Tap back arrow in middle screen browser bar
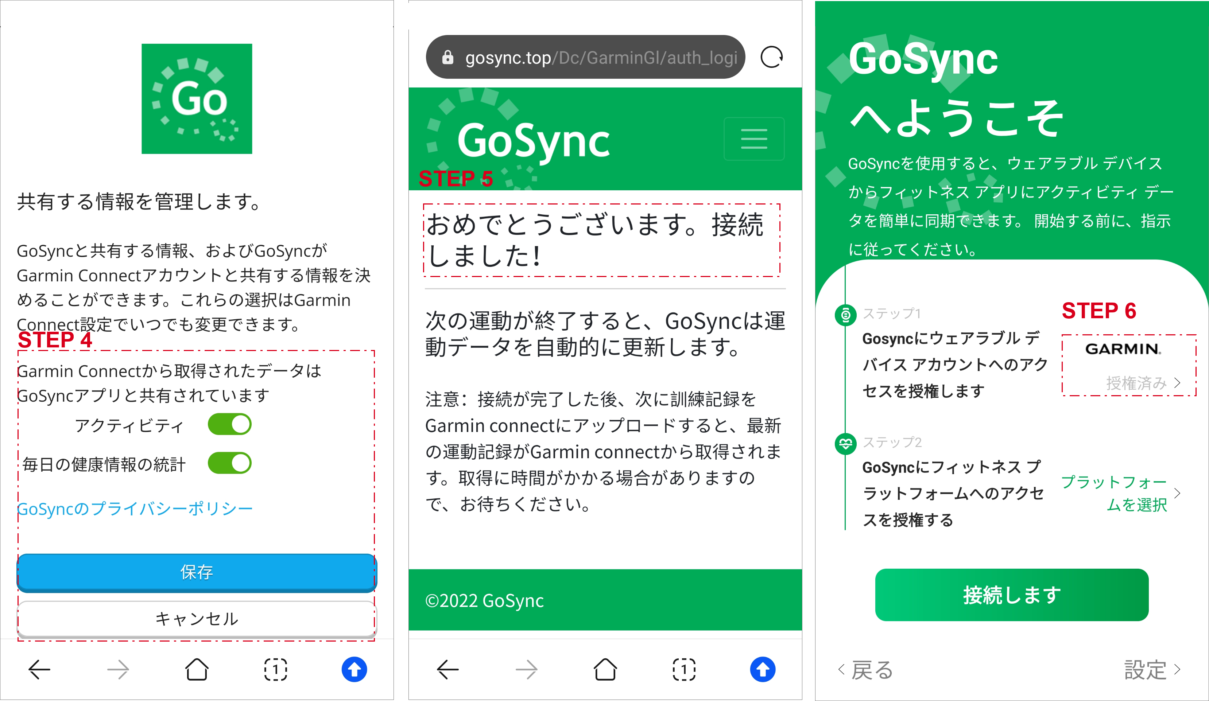Image resolution: width=1209 pixels, height=701 pixels. tap(447, 669)
